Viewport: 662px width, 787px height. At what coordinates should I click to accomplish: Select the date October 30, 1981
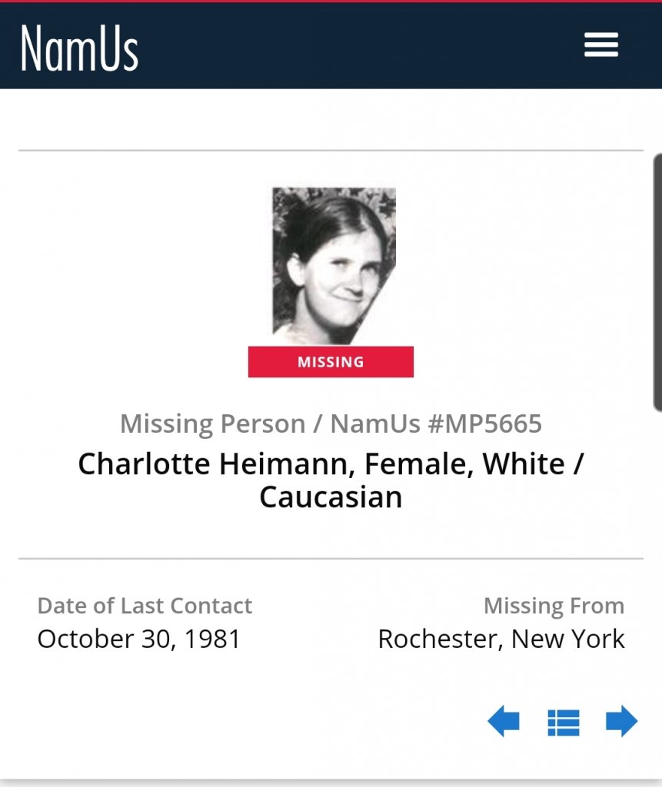click(x=139, y=639)
